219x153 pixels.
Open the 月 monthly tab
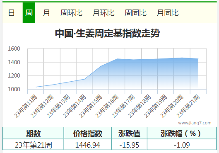[46, 13]
